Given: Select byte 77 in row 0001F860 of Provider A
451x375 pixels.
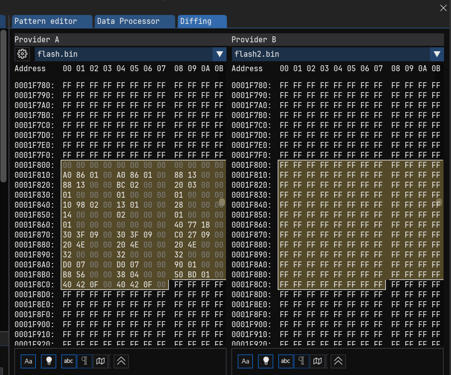Looking at the screenshot, I should (x=192, y=225).
